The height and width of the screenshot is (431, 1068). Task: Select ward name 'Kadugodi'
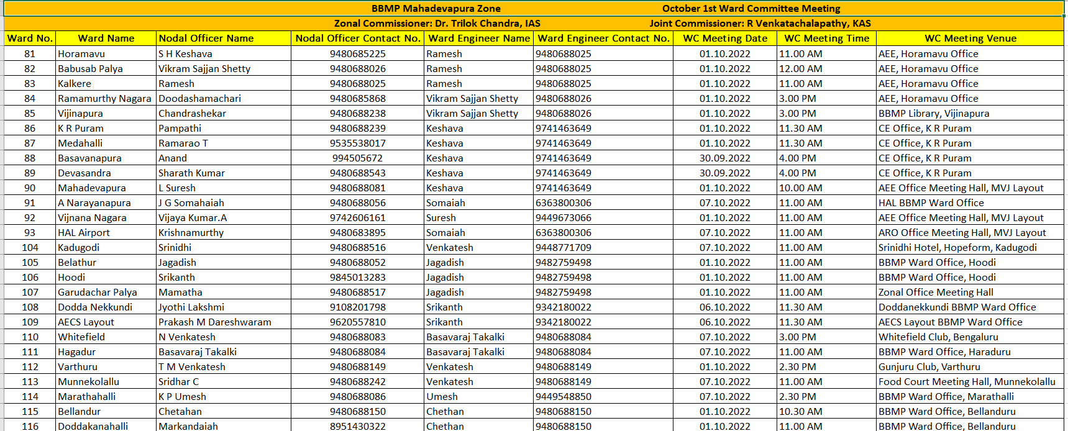coord(106,248)
